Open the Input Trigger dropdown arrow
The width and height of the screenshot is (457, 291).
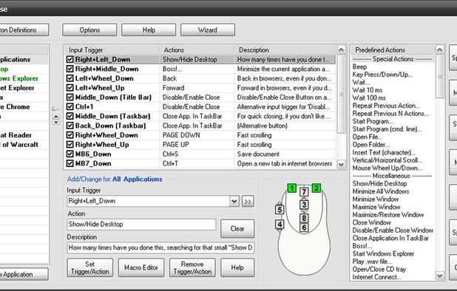point(234,201)
